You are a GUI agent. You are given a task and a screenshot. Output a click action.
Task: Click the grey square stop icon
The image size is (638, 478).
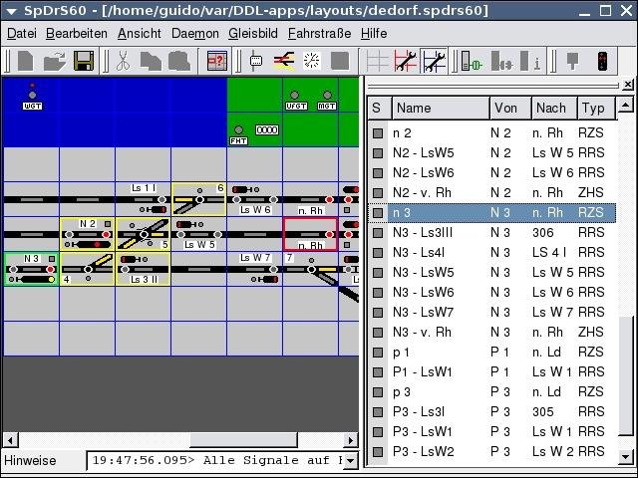tap(340, 62)
